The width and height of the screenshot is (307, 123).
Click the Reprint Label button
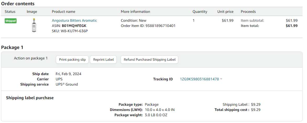[103, 60]
